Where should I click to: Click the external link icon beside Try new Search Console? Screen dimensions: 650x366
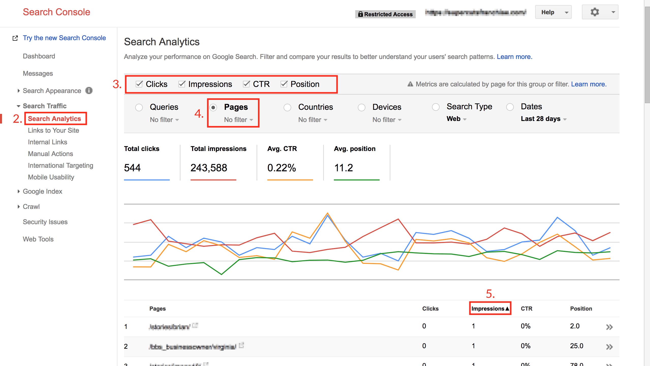[x=15, y=38]
